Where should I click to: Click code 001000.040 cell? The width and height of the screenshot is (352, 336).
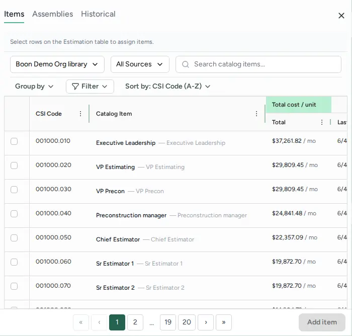pyautogui.click(x=53, y=213)
